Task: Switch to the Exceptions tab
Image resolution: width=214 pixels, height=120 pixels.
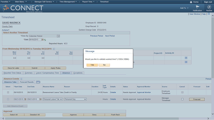Action: pyautogui.click(x=78, y=73)
